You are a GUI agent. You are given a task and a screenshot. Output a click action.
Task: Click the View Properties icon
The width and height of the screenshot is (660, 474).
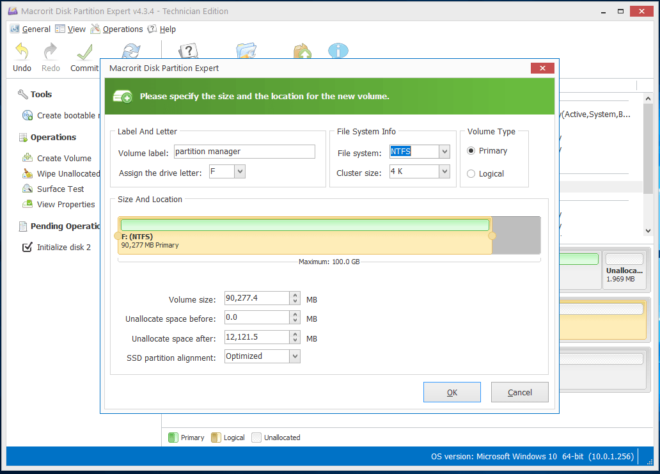coord(27,204)
